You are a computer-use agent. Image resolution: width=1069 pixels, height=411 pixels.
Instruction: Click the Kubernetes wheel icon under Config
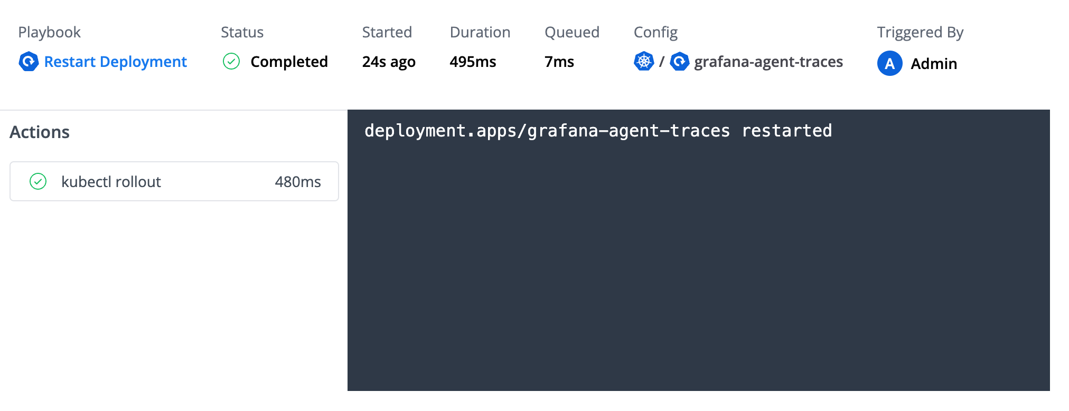coord(644,62)
